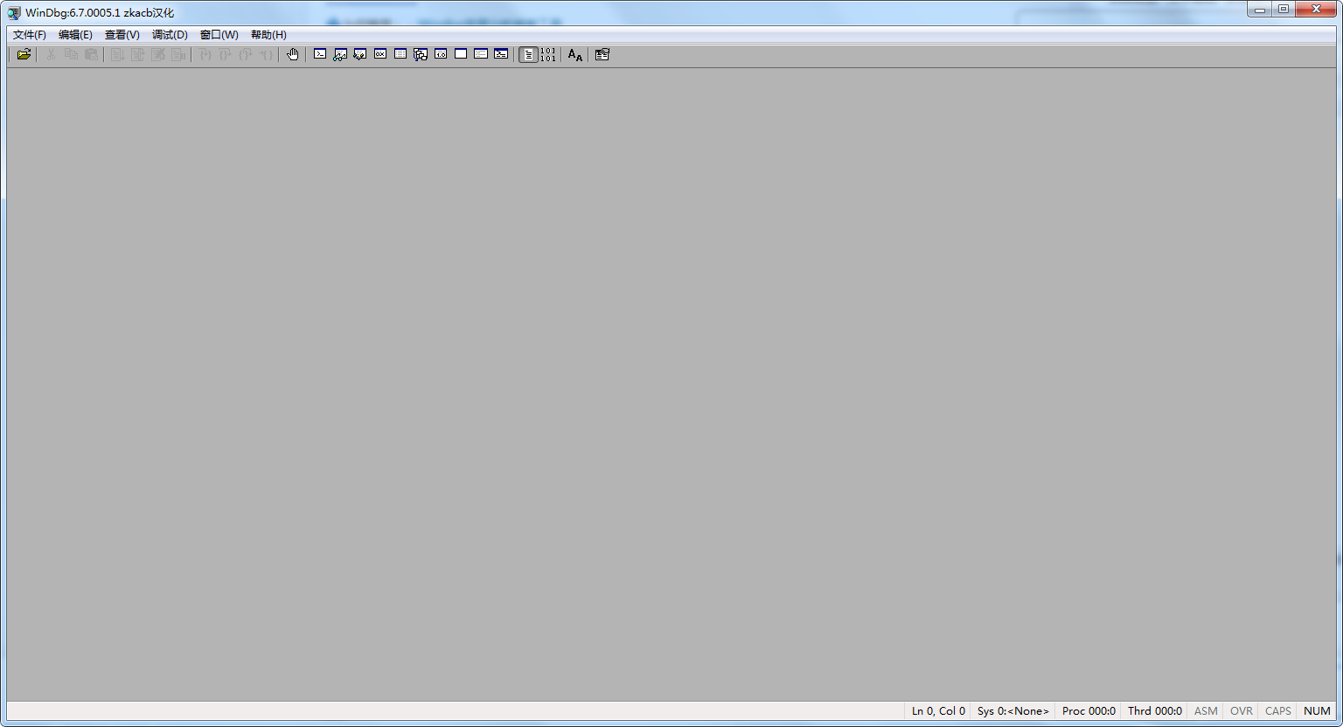Open the Font settings icon

(574, 54)
